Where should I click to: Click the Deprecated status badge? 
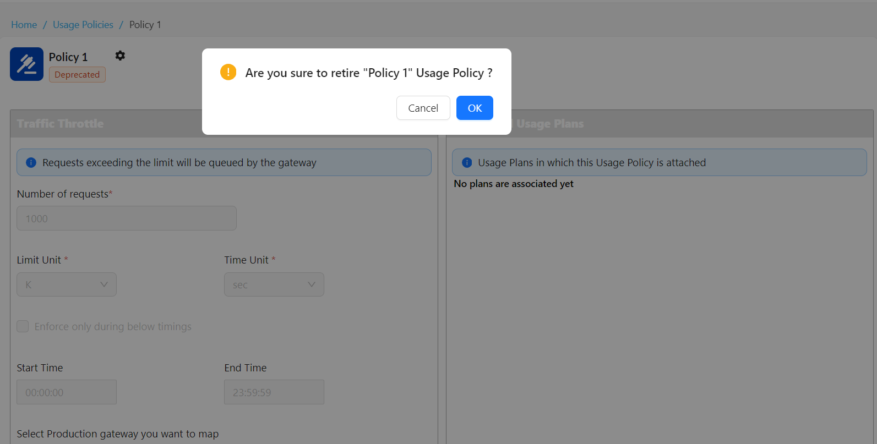point(77,75)
